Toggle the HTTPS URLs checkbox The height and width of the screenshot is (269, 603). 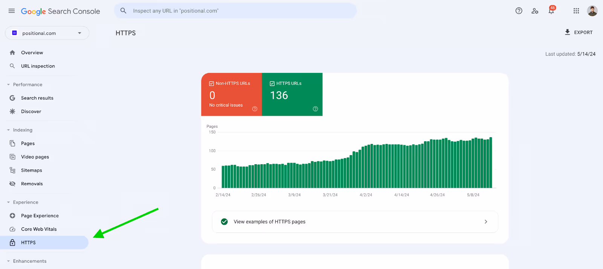pos(272,83)
